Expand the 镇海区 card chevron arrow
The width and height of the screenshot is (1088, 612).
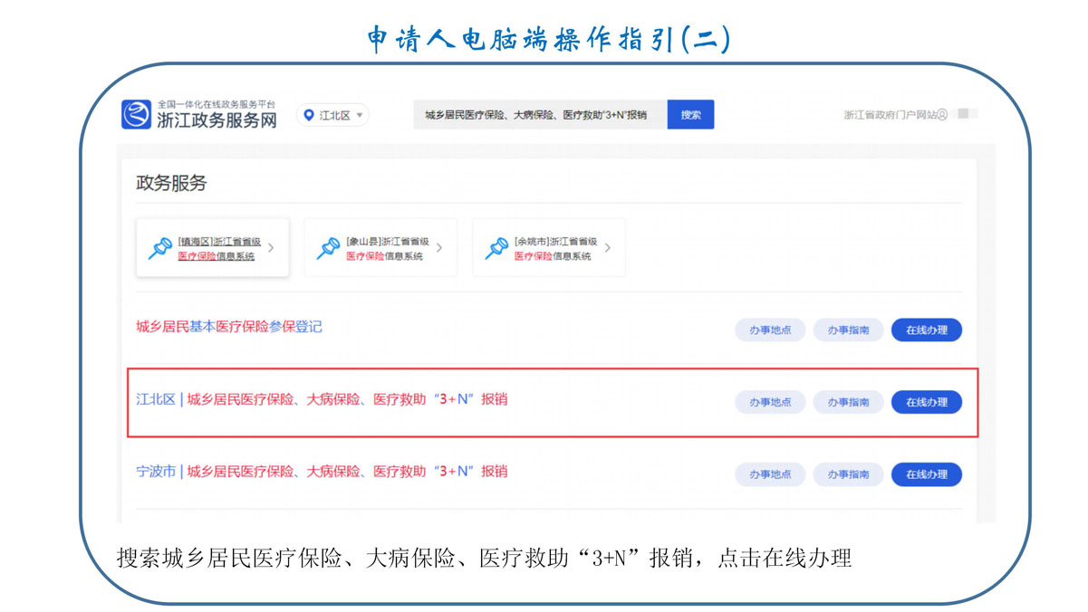272,248
